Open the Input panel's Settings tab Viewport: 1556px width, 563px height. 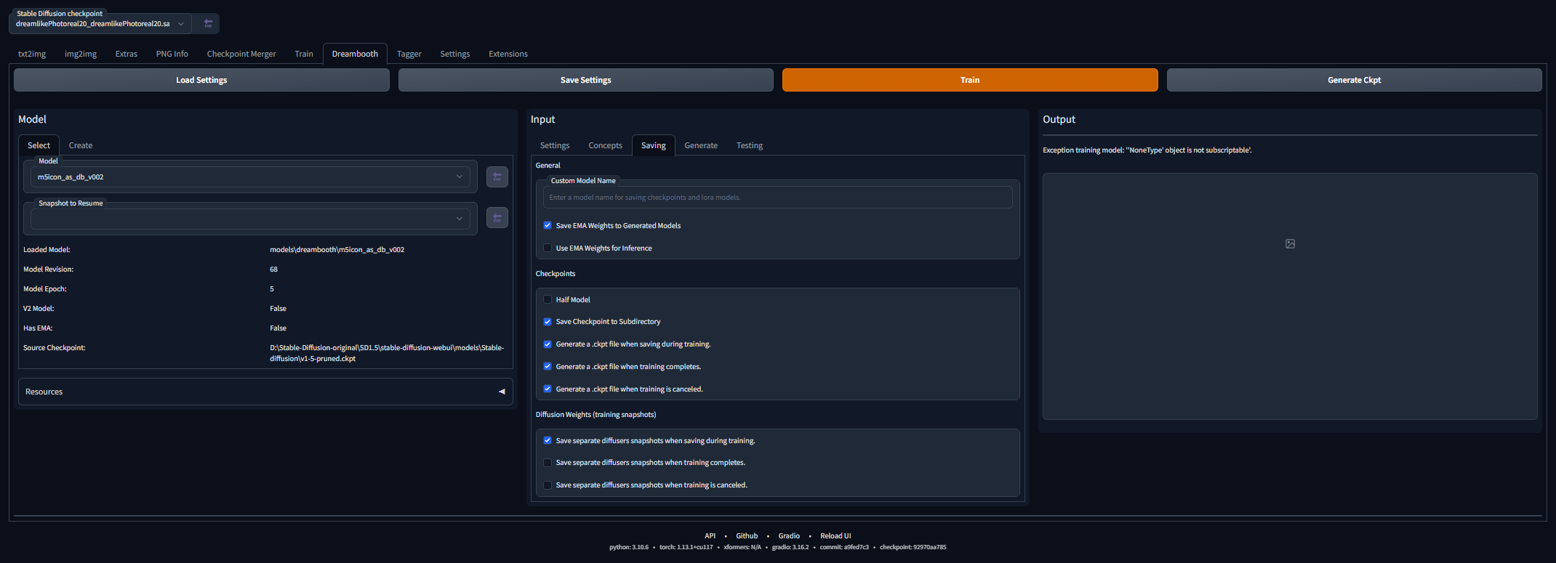[x=555, y=145]
